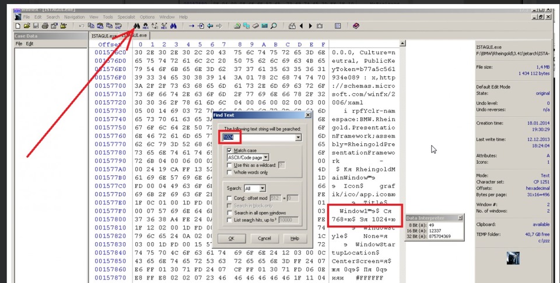Viewport: 560px width, 283px height.
Task: Click the grid table toolbar icon
Action: pyautogui.click(x=338, y=26)
